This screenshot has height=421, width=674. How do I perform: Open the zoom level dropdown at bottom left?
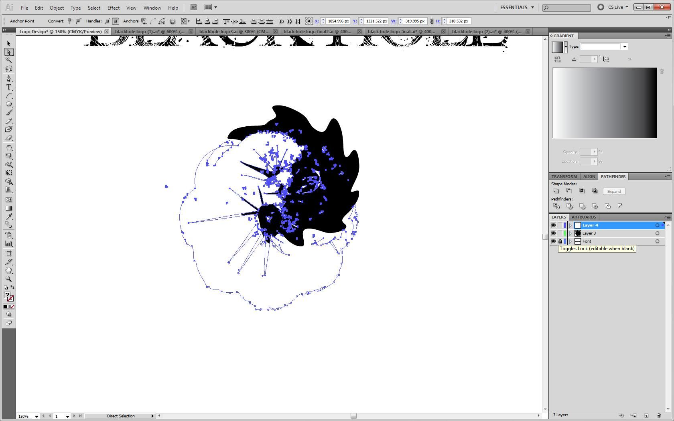(36, 416)
